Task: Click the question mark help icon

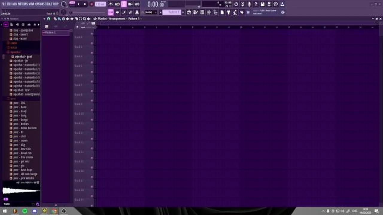Action: (256, 4)
